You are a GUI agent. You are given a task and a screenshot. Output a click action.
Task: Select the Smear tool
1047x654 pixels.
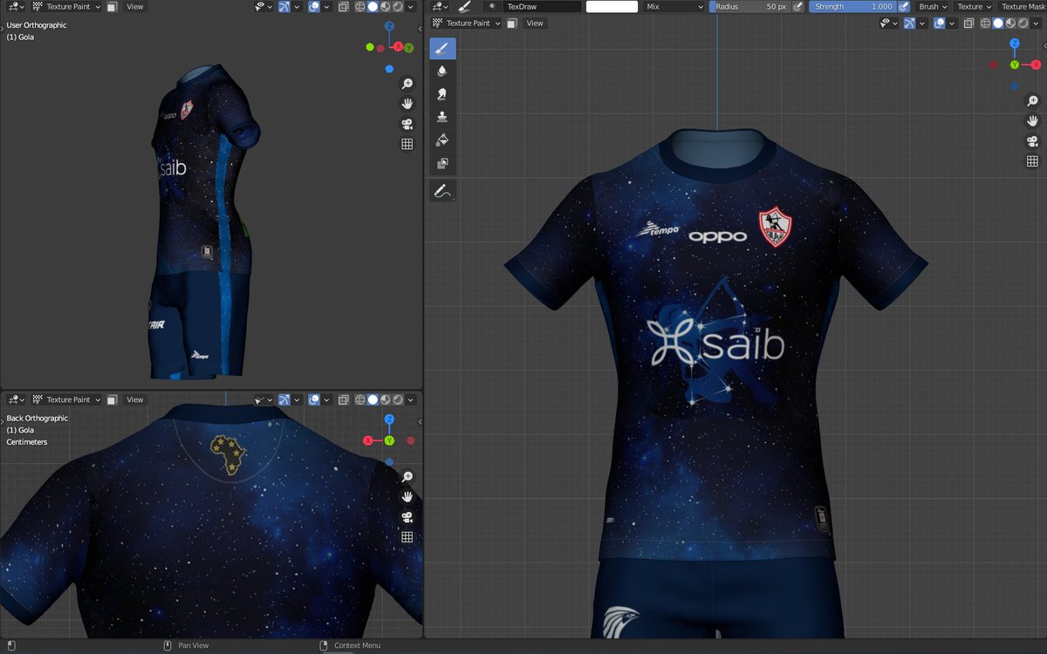click(x=442, y=94)
